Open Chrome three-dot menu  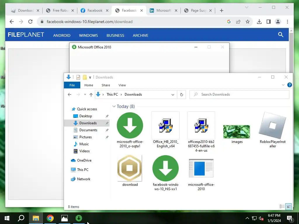[x=287, y=22]
